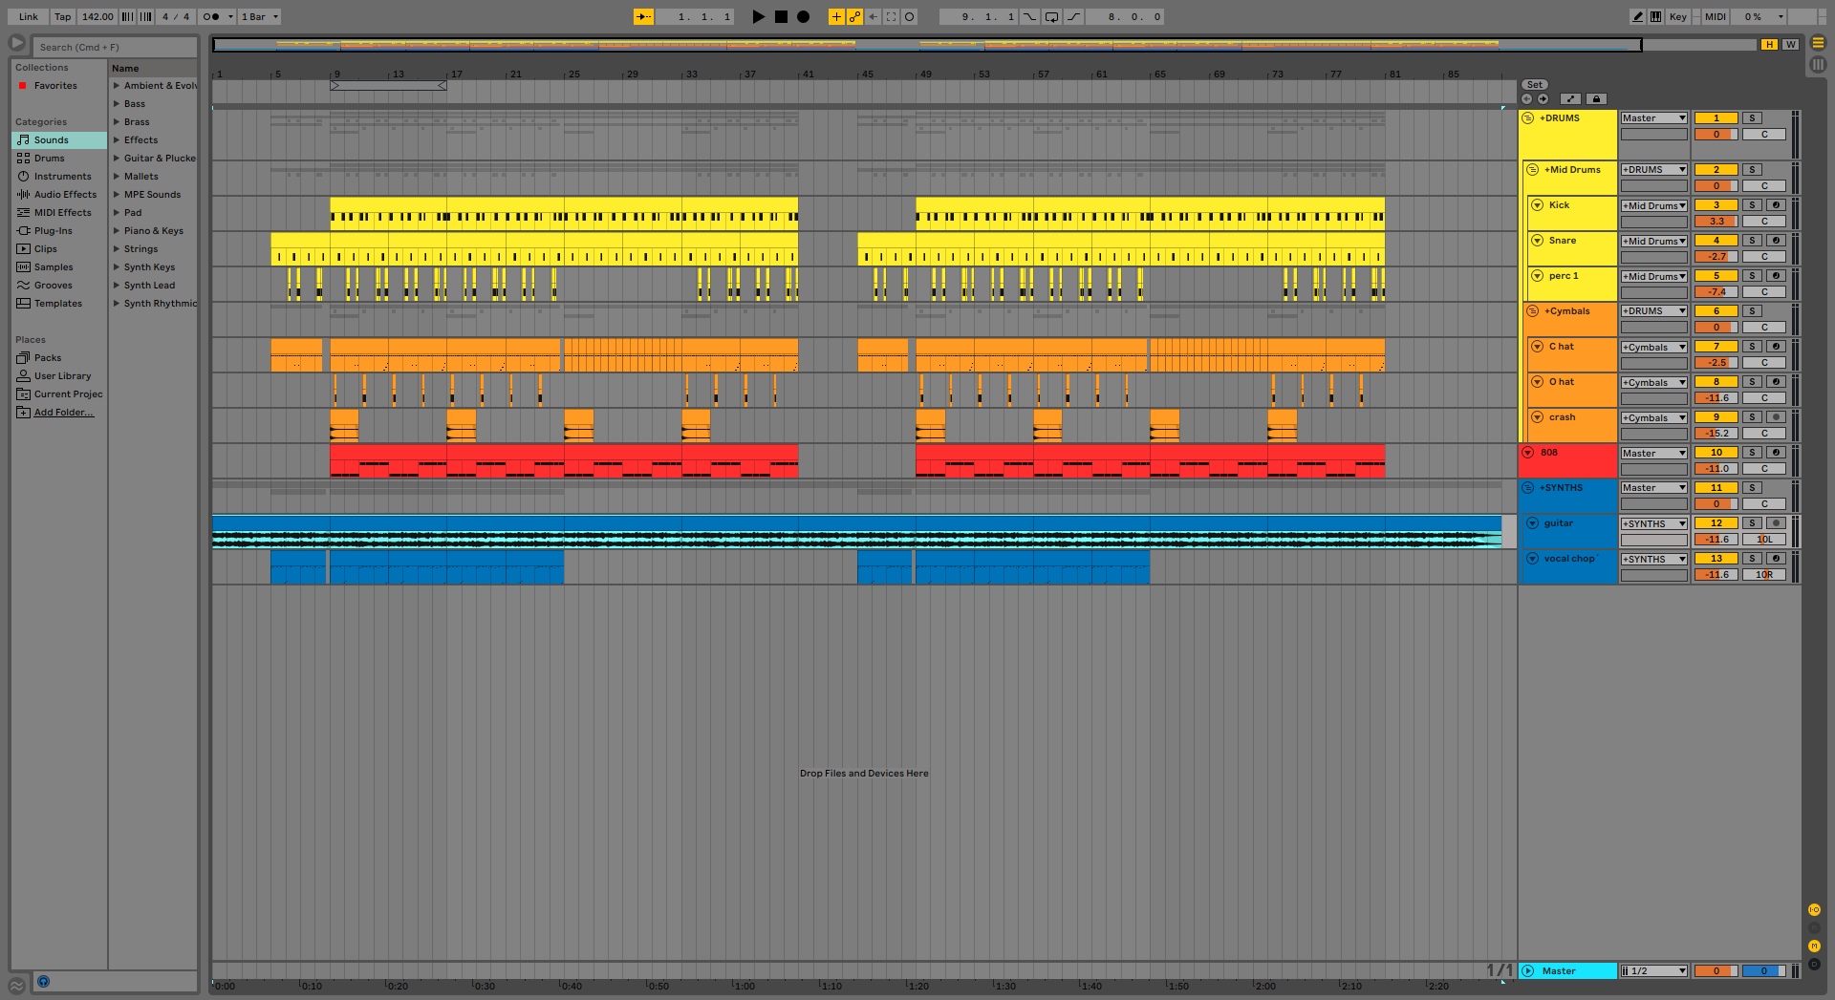Select Drums category in browser

(x=59, y=159)
